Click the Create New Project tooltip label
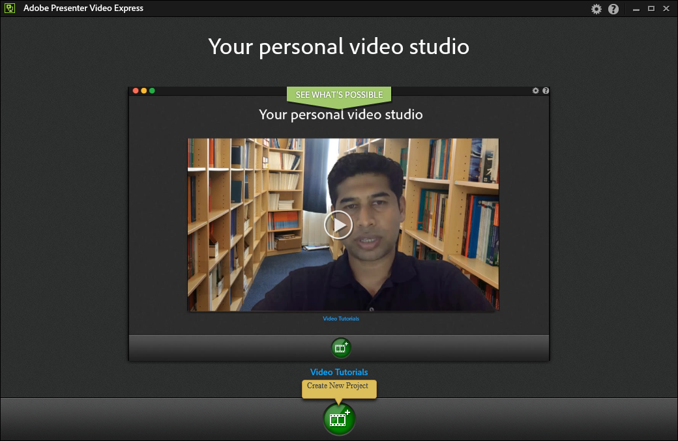Screen dimensions: 678x441 pos(338,386)
